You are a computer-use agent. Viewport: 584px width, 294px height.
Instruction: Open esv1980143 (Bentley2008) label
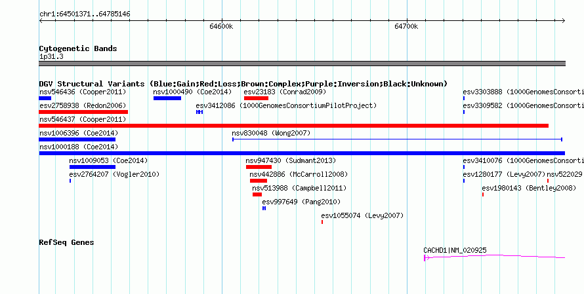[529, 188]
